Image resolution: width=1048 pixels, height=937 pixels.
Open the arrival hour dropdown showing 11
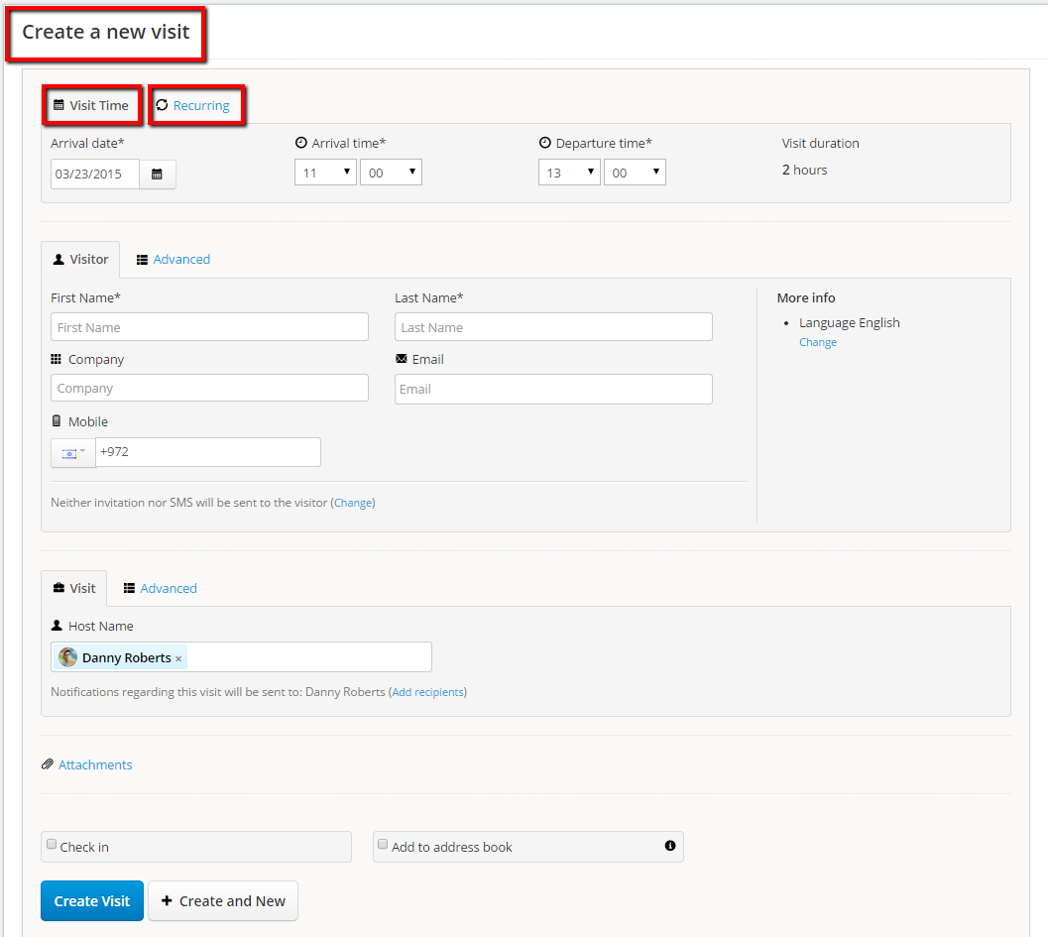[x=325, y=173]
